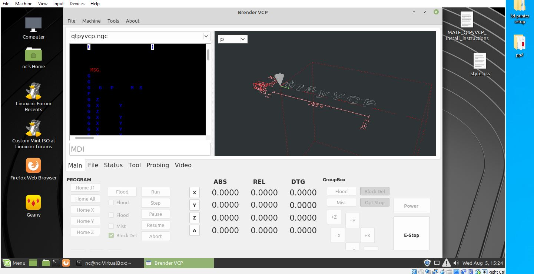The height and width of the screenshot is (274, 534).
Task: Switch to the Main tab
Action: (75, 165)
